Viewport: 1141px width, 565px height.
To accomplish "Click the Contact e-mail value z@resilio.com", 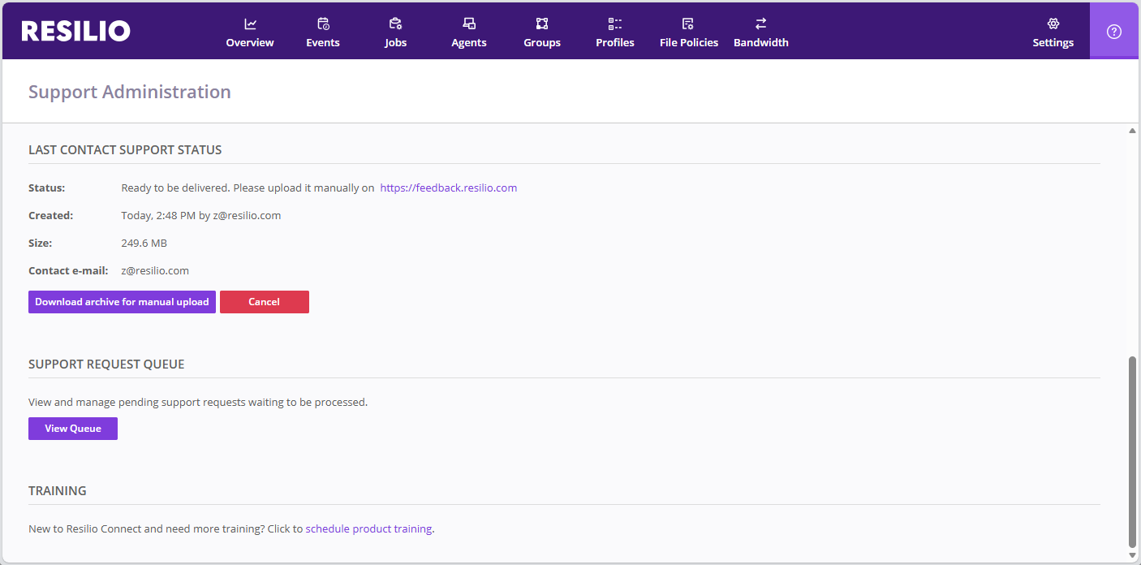I will (x=155, y=270).
